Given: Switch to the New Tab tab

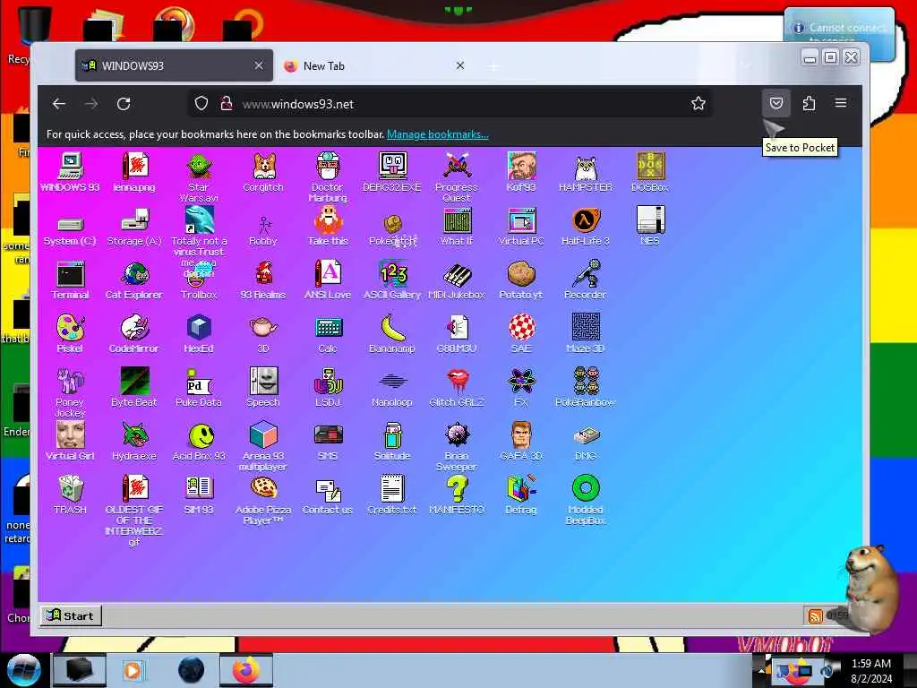Looking at the screenshot, I should (x=374, y=65).
